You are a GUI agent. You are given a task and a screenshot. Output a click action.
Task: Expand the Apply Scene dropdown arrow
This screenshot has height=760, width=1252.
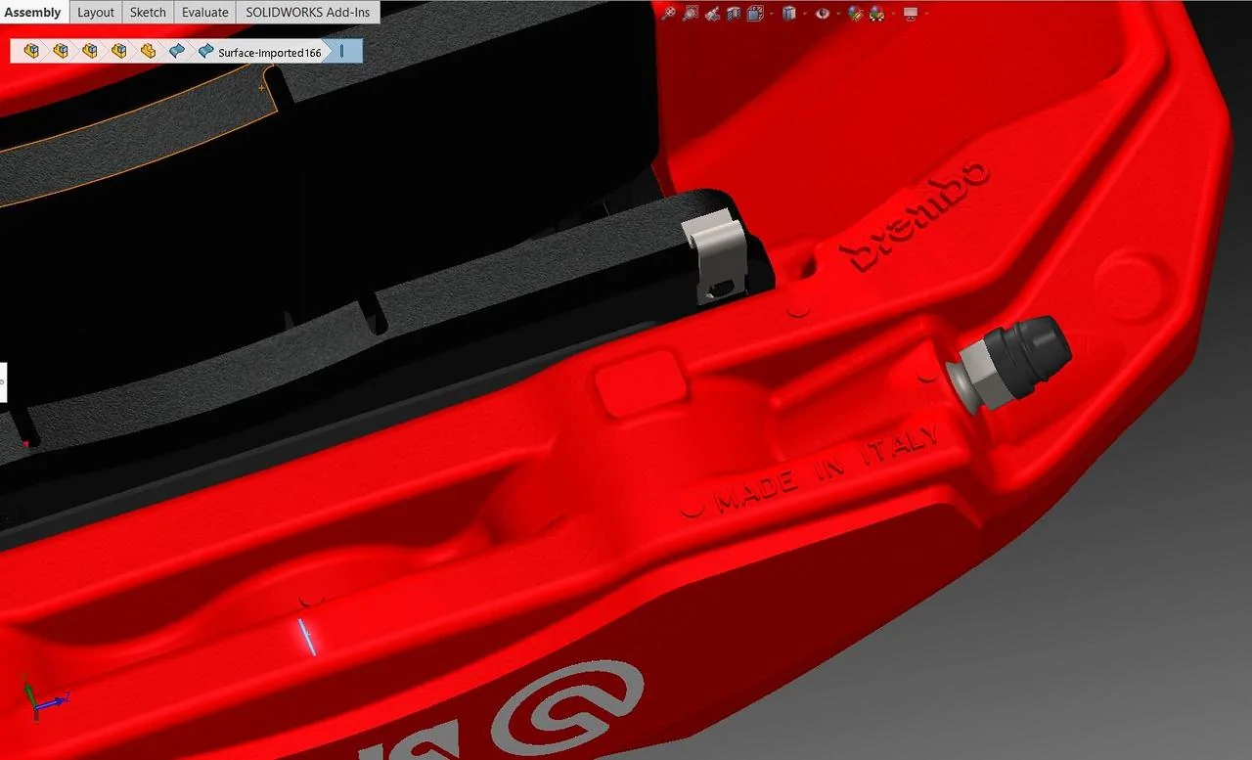(893, 14)
